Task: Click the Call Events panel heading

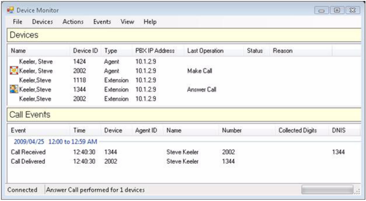Action: pos(185,114)
